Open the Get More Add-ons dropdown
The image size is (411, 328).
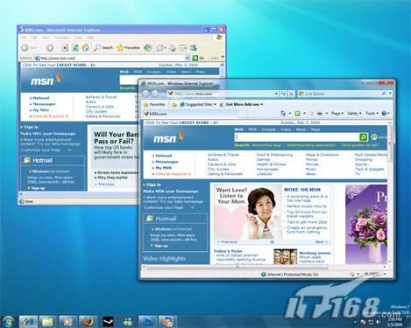pyautogui.click(x=241, y=104)
